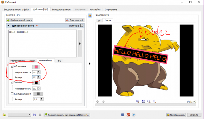Uncheck the Заливка checkbox
204x119 pixels.
tap(12, 82)
